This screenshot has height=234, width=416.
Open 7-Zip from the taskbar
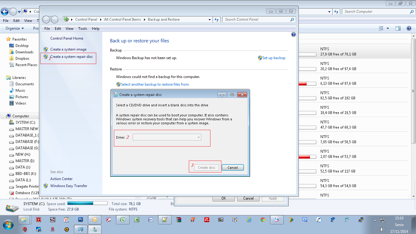[x=221, y=219]
